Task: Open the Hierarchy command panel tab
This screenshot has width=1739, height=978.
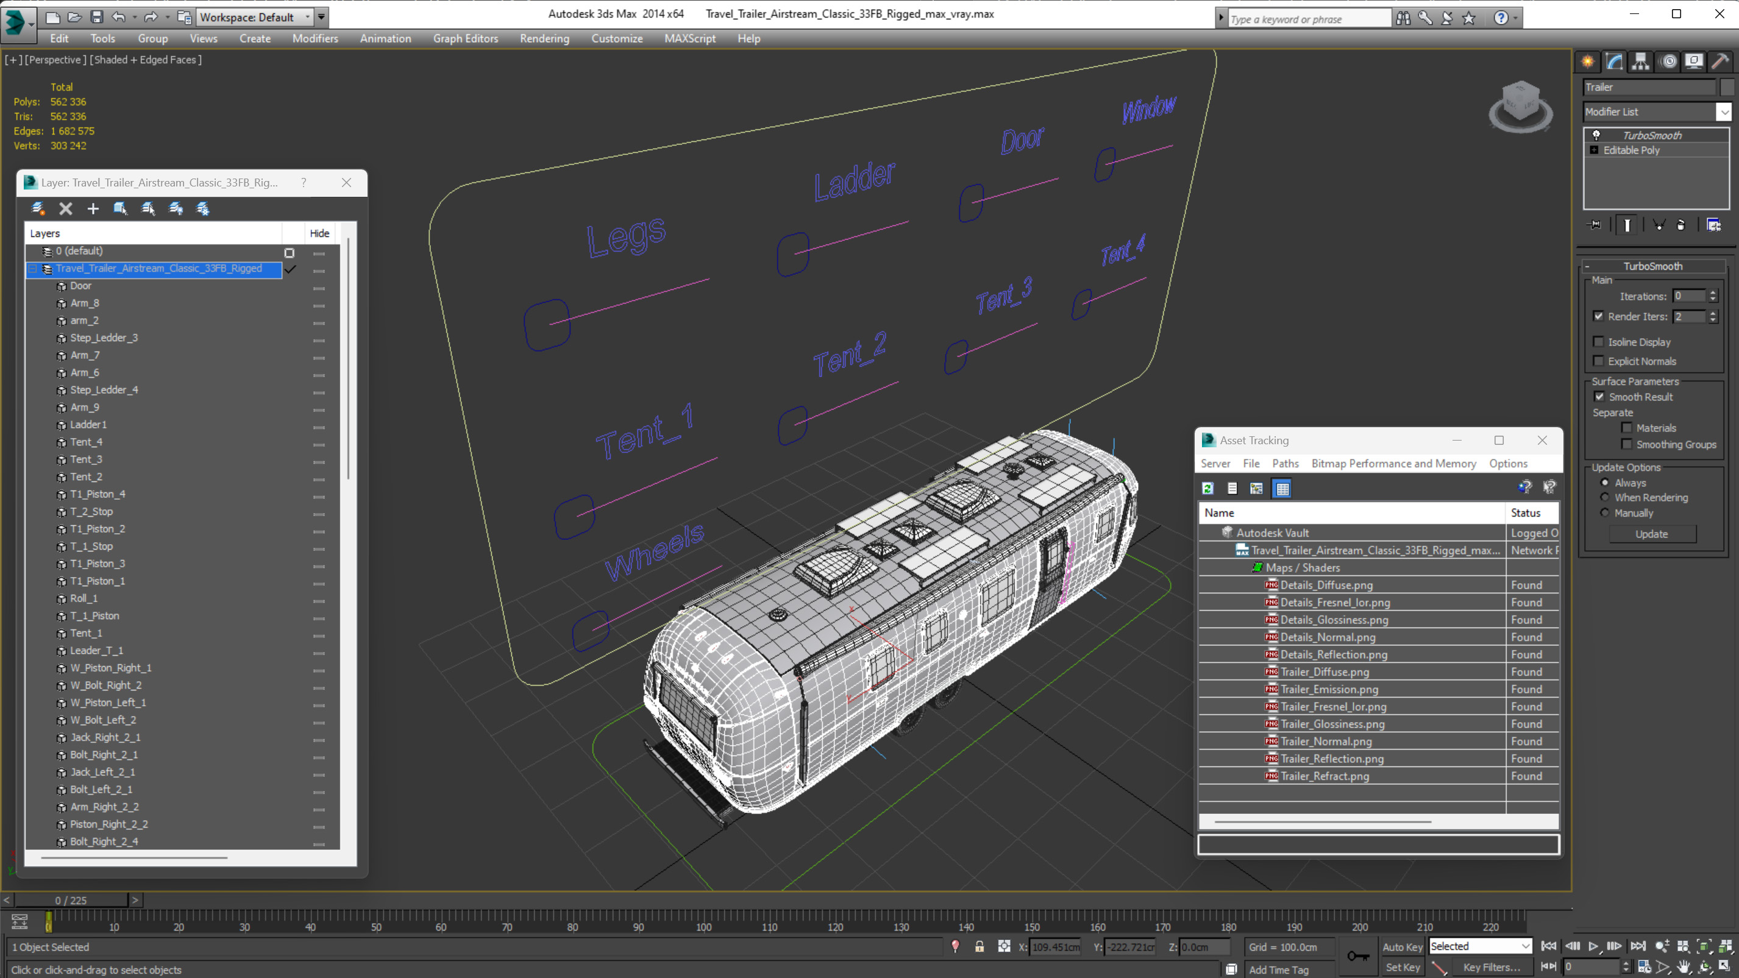Action: coord(1640,62)
